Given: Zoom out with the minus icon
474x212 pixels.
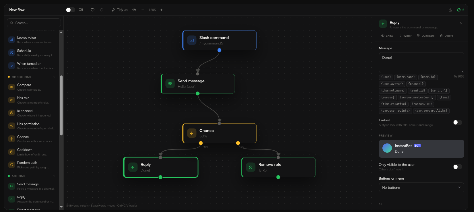Looking at the screenshot, I should point(143,10).
